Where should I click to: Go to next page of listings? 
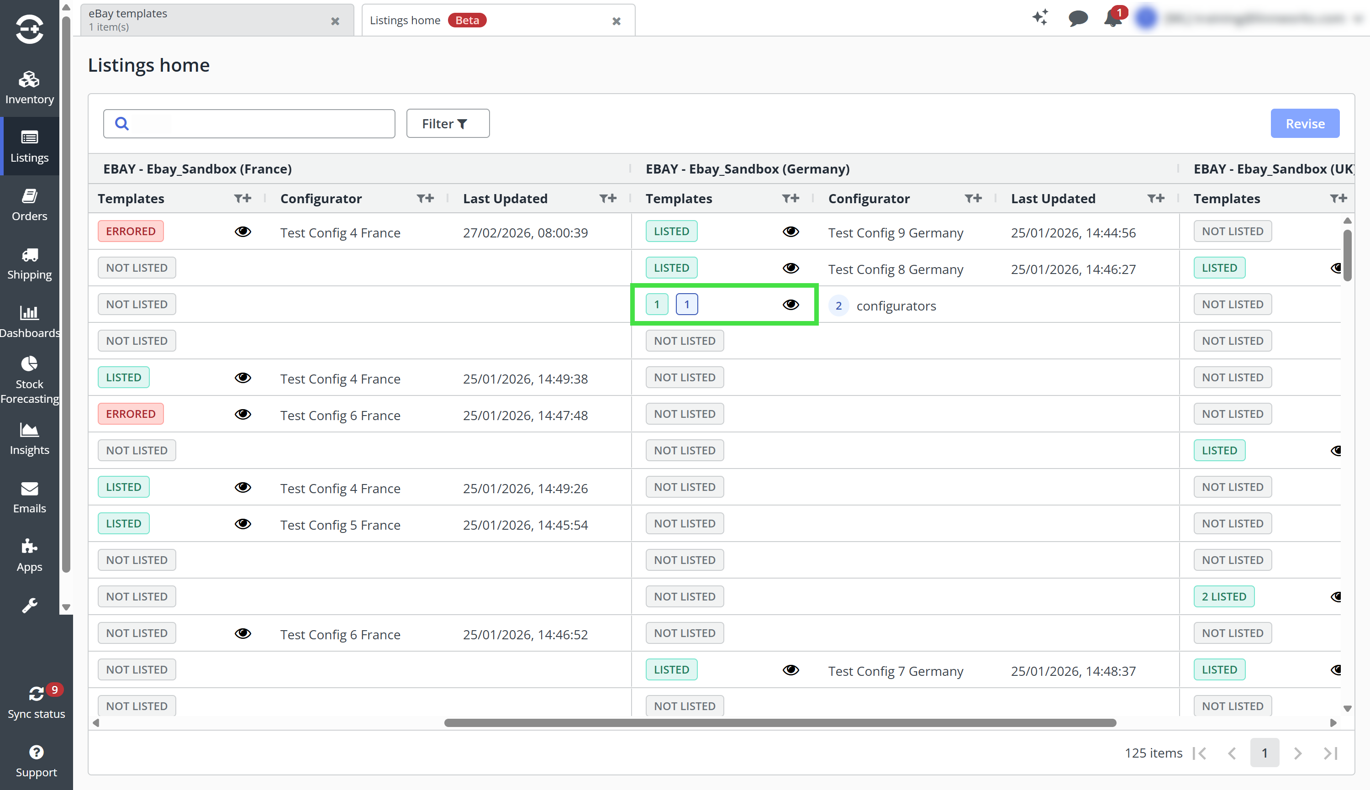point(1297,753)
